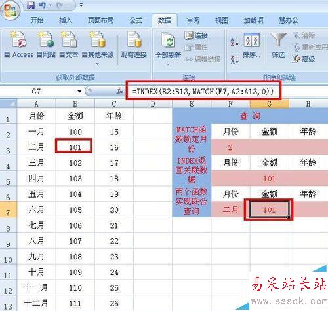The width and height of the screenshot is (328, 311).
Task: Switch to the 页面布局 tab
Action: tap(101, 20)
